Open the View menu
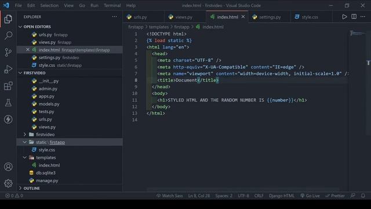This screenshot has height=209, width=371. [68, 5]
